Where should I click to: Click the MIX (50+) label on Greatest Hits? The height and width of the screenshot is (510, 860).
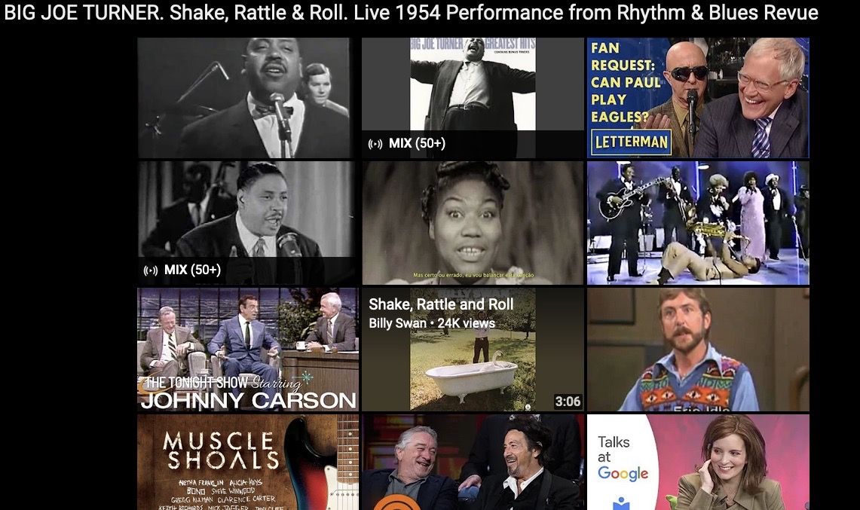click(417, 144)
